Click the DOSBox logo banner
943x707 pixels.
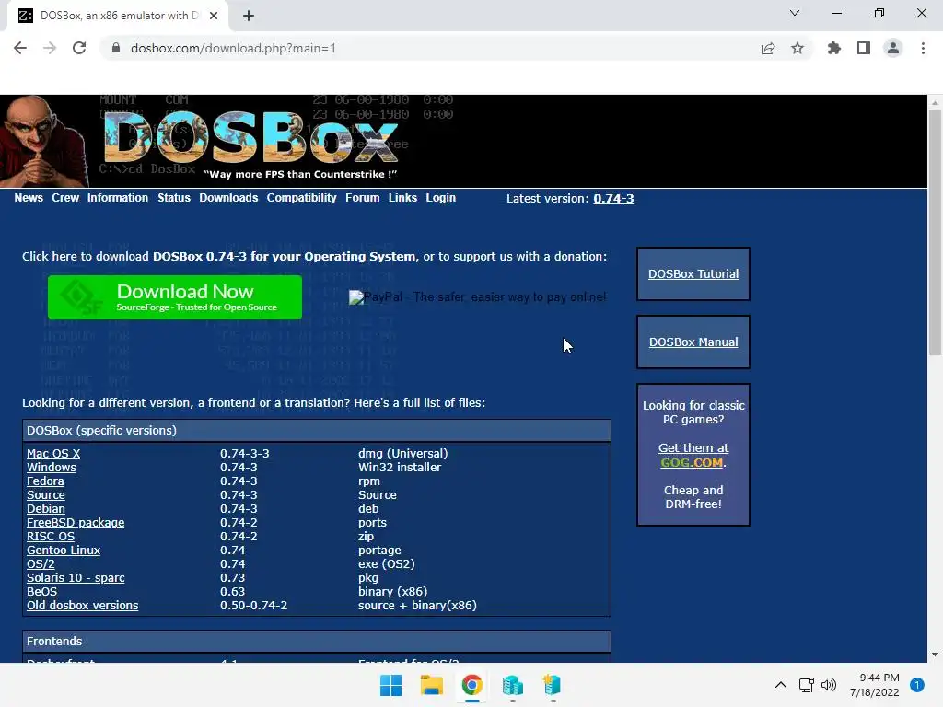click(251, 138)
